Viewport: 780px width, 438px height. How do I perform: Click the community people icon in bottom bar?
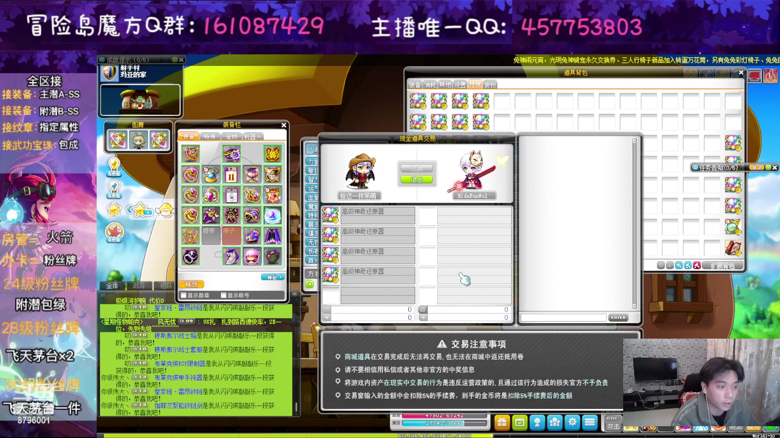click(x=555, y=423)
